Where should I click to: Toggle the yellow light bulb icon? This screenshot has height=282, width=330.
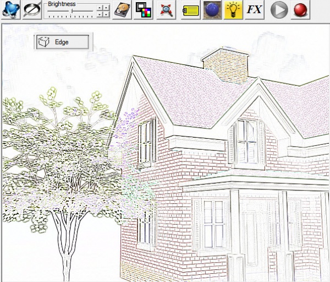coord(233,10)
